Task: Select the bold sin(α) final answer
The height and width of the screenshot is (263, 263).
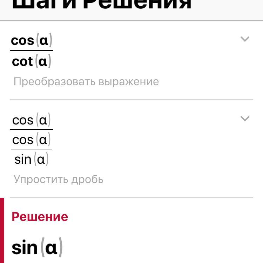Action: [37, 248]
